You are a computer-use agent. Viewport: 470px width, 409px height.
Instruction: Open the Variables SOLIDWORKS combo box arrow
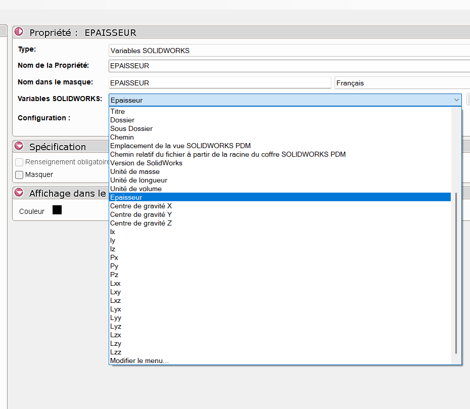click(456, 100)
